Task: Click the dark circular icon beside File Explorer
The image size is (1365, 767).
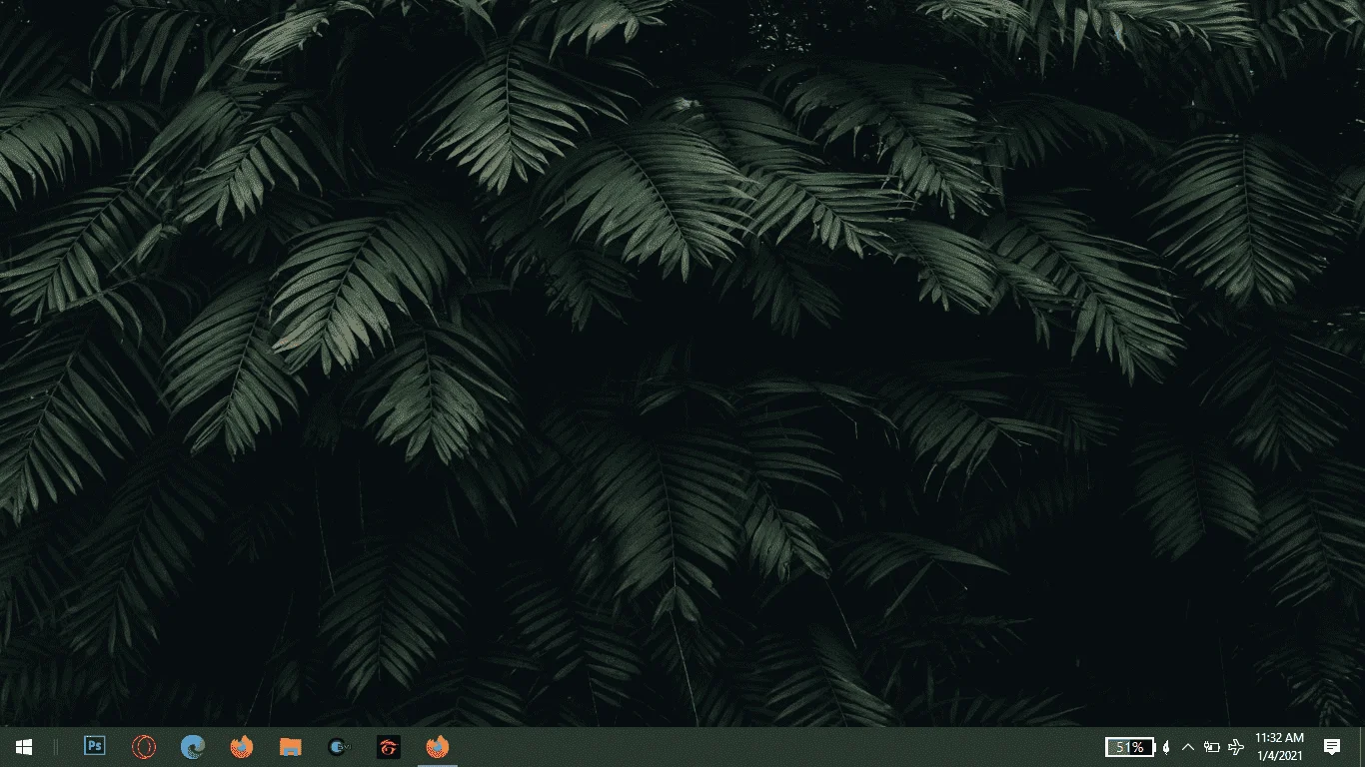Action: (x=339, y=747)
